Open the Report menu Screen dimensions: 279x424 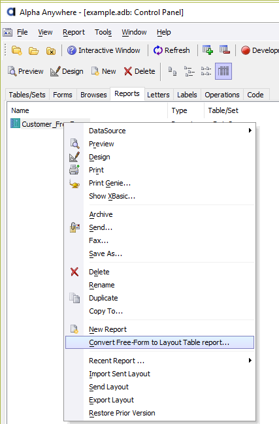click(74, 33)
